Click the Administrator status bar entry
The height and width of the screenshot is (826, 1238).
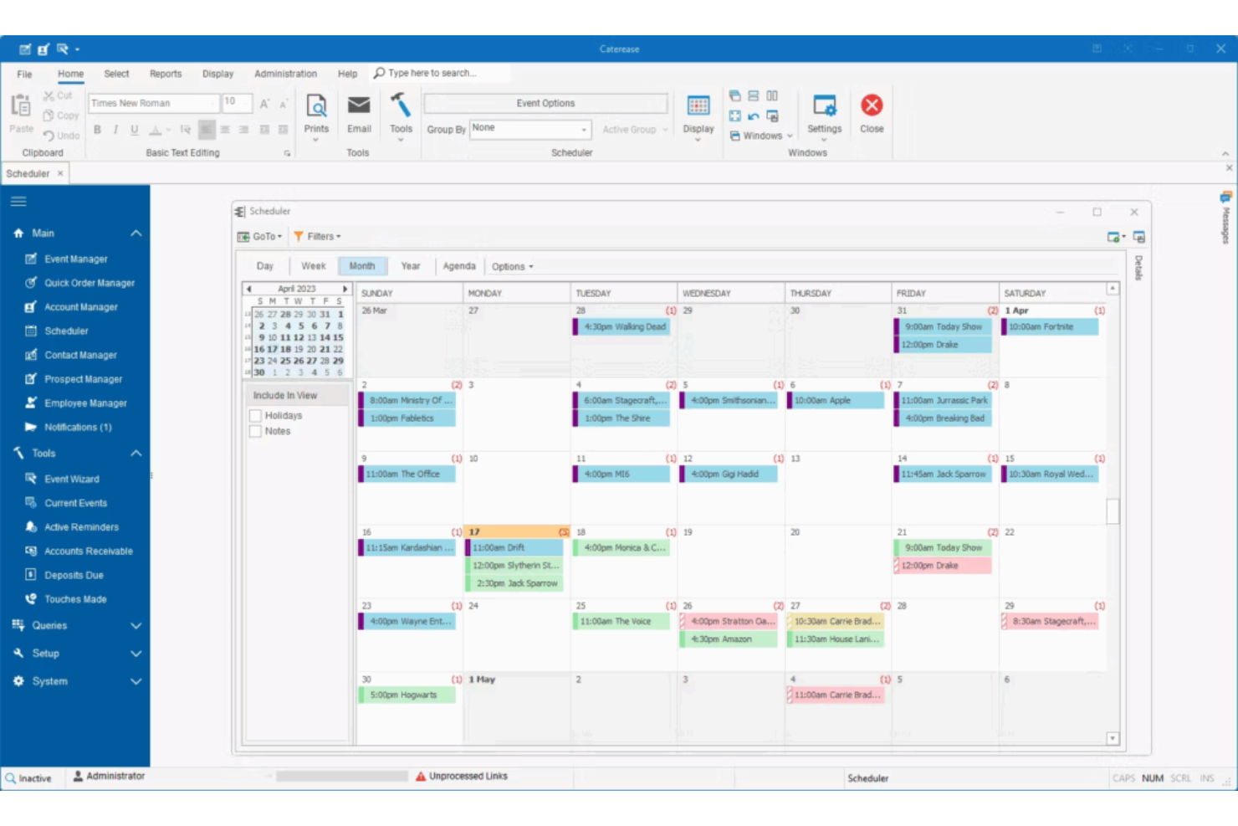pyautogui.click(x=109, y=777)
